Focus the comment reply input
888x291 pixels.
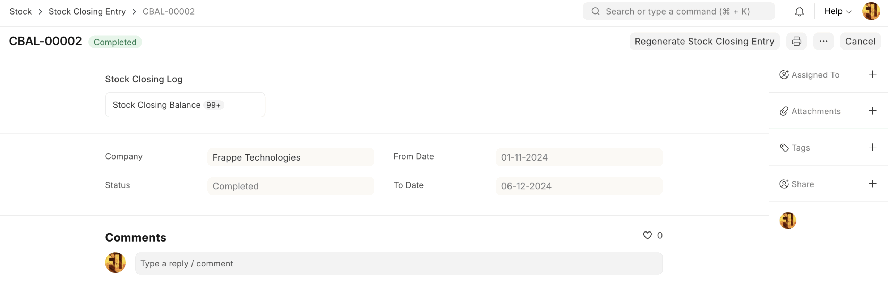tap(399, 263)
